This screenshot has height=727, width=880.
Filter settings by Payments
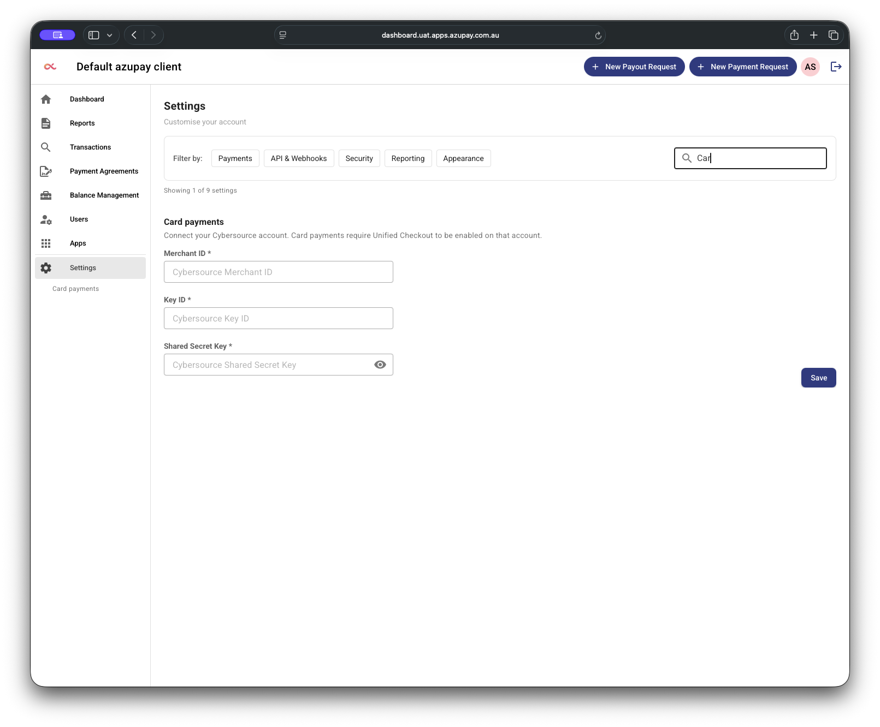235,158
